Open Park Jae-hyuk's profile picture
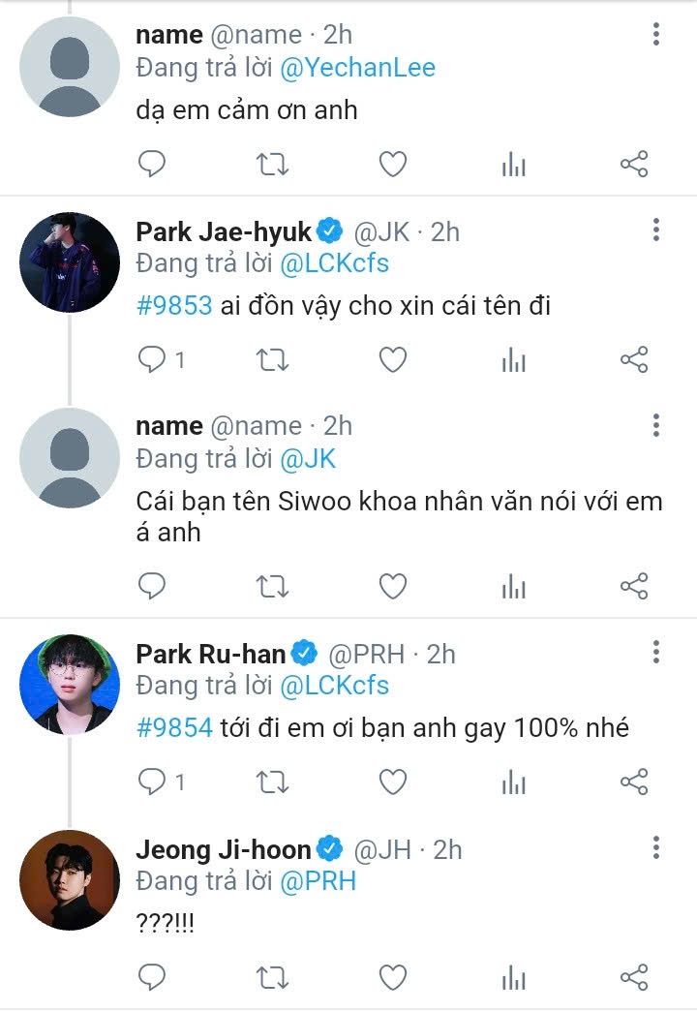The width and height of the screenshot is (697, 1012). [70, 262]
